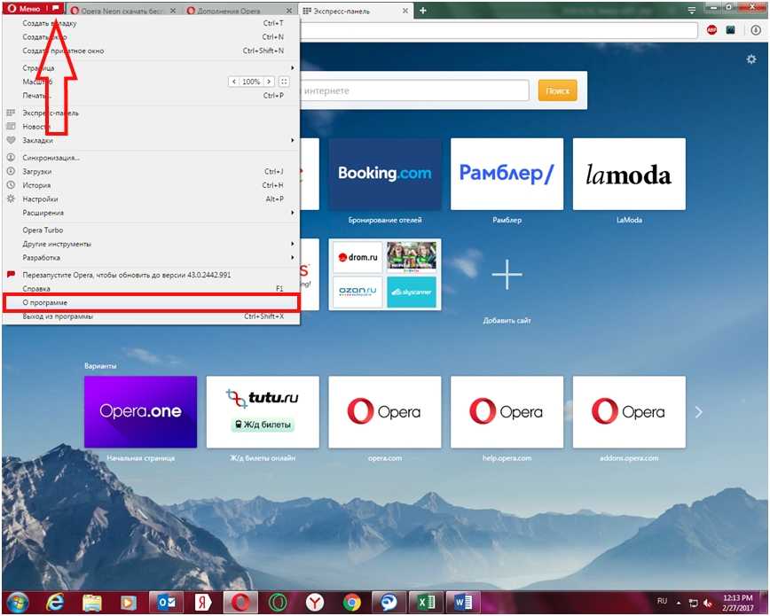
Task: Expand the 'Расширения' submenu
Action: (x=151, y=213)
